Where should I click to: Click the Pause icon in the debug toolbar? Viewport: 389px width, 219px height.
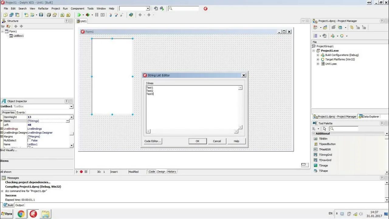point(97,15)
